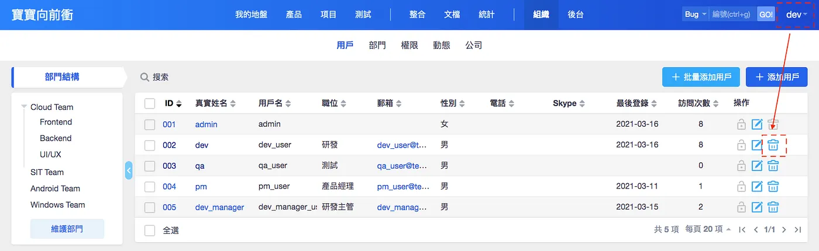Viewport: 819px width, 251px height.
Task: Select Windows Team in department tree
Action: click(x=57, y=205)
